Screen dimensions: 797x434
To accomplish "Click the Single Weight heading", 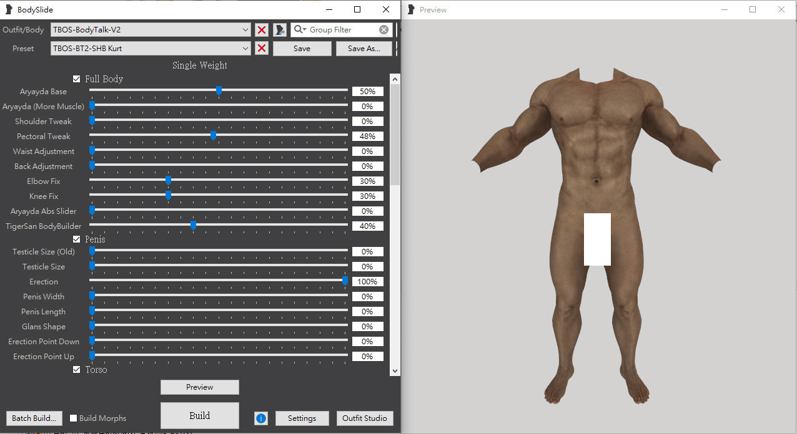I will click(200, 65).
